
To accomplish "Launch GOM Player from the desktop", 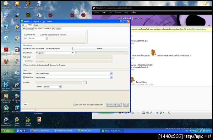I will [17, 5].
